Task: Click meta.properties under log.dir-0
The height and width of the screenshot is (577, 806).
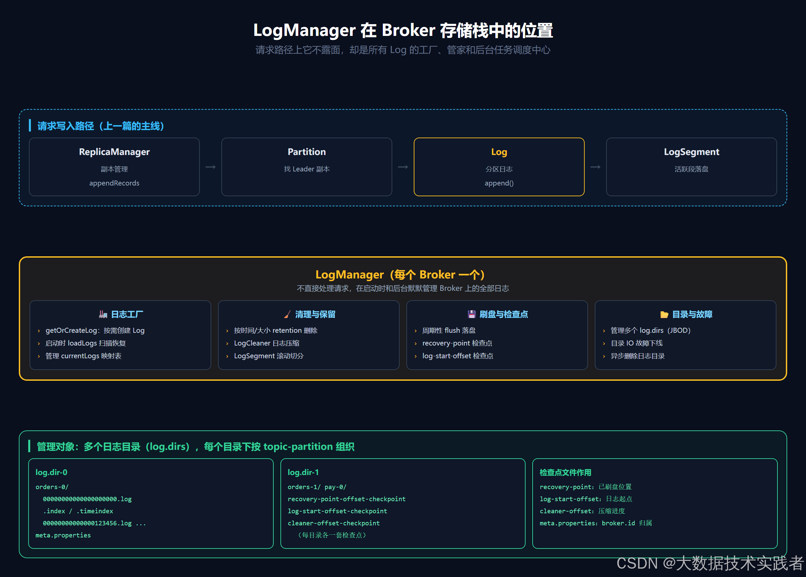Action: 63,535
